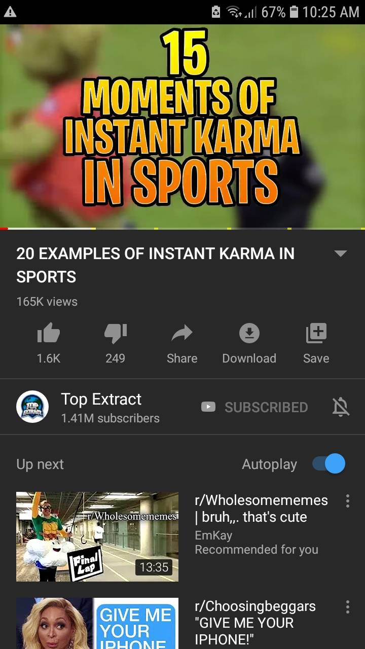The image size is (365, 649).
Task: Tap the Share arrow icon
Action: [x=182, y=333]
